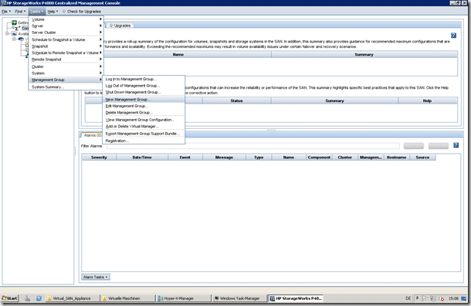Choose Log Out of Management Group
Screen dimensions: 471x306
(144, 86)
